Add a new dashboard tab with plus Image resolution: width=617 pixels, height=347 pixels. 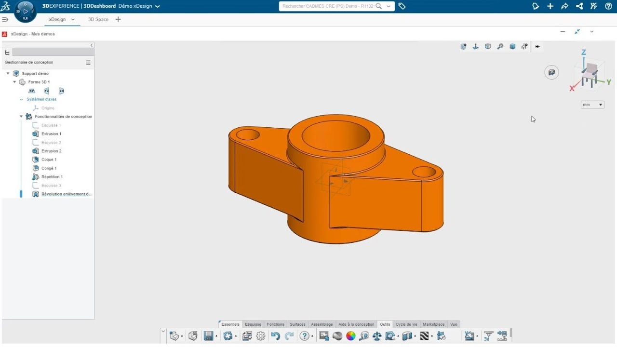pos(118,19)
